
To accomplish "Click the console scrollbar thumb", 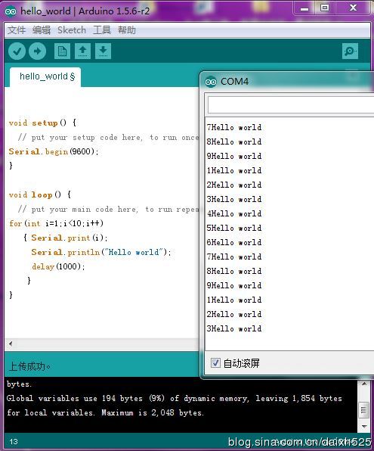I will click(x=364, y=410).
